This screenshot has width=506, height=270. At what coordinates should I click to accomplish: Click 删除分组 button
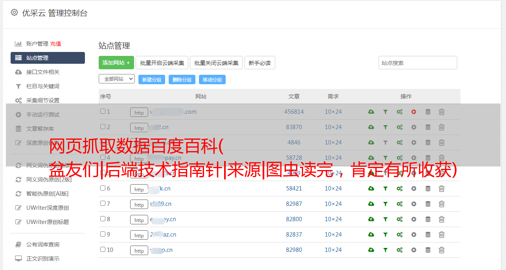(182, 80)
